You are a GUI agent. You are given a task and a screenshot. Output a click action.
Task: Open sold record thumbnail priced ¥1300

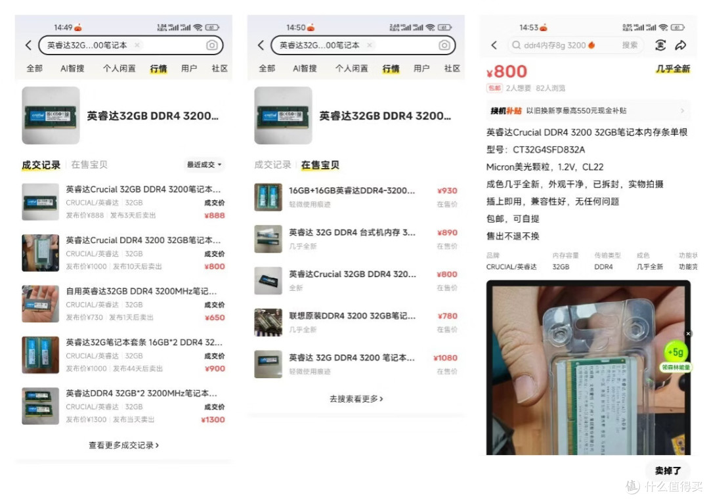[x=40, y=406]
